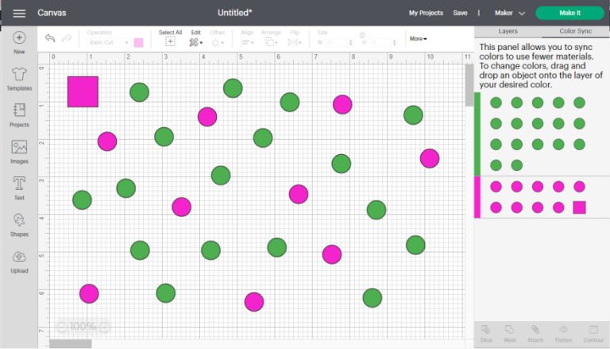Image resolution: width=610 pixels, height=349 pixels.
Task: Open the Images library
Action: click(19, 152)
